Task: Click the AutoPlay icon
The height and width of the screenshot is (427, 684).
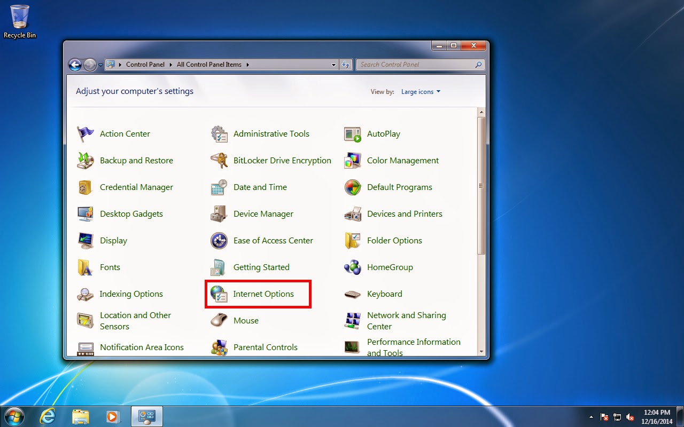Action: point(353,134)
